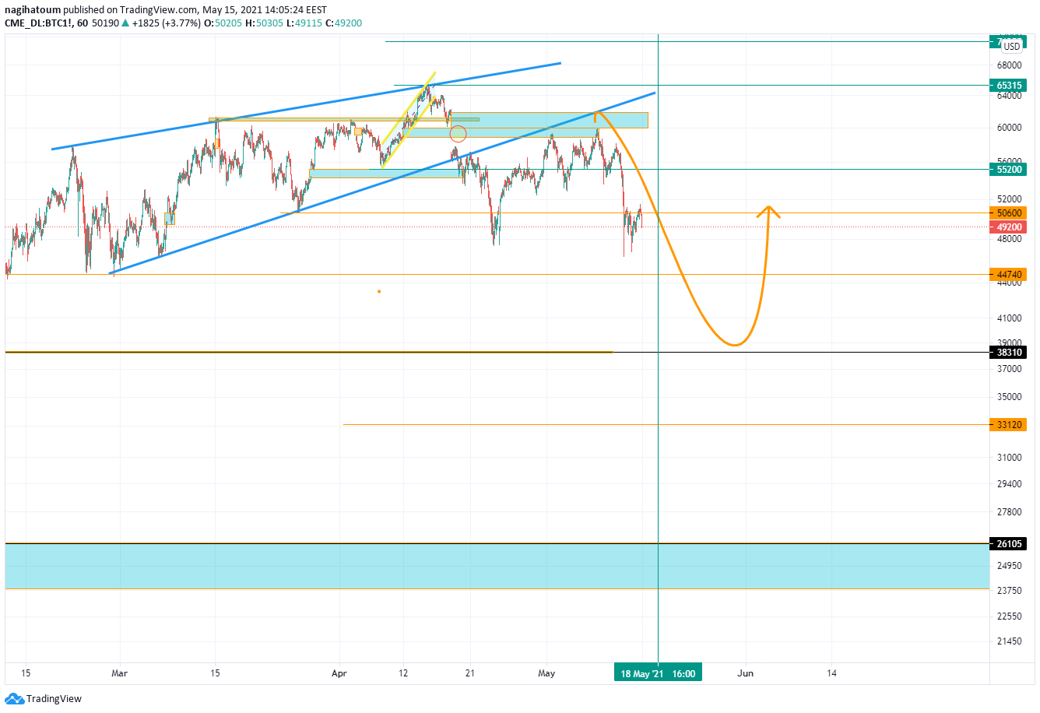
Task: Click the orange projected arrow head near 50600
Action: [x=768, y=211]
